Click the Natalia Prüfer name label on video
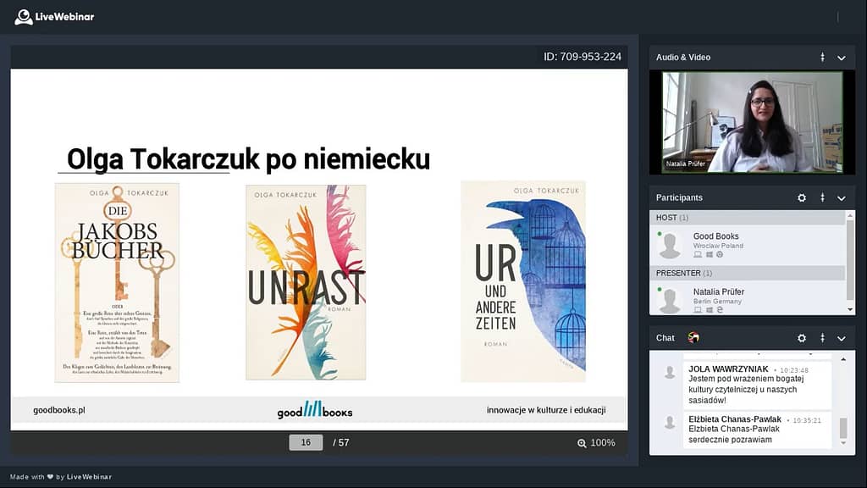This screenshot has height=488, width=867. tap(686, 164)
